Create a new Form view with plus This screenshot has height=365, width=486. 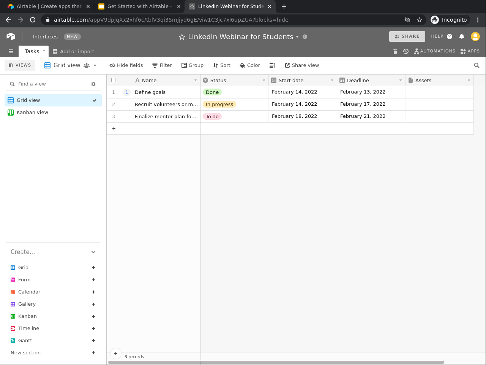point(93,280)
